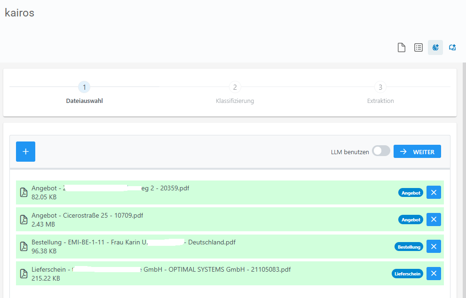This screenshot has width=466, height=298.
Task: Go to step 1 Dateiauswahl
Action: 84,87
